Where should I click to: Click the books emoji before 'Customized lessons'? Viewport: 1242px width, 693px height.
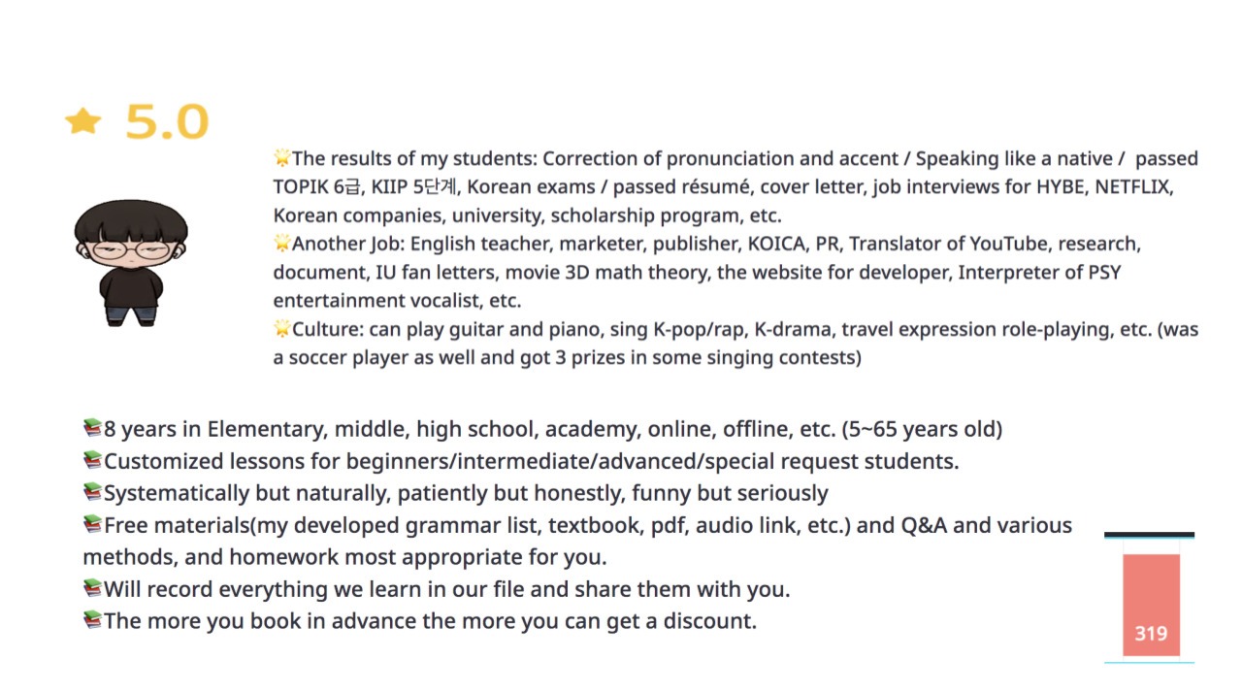92,460
